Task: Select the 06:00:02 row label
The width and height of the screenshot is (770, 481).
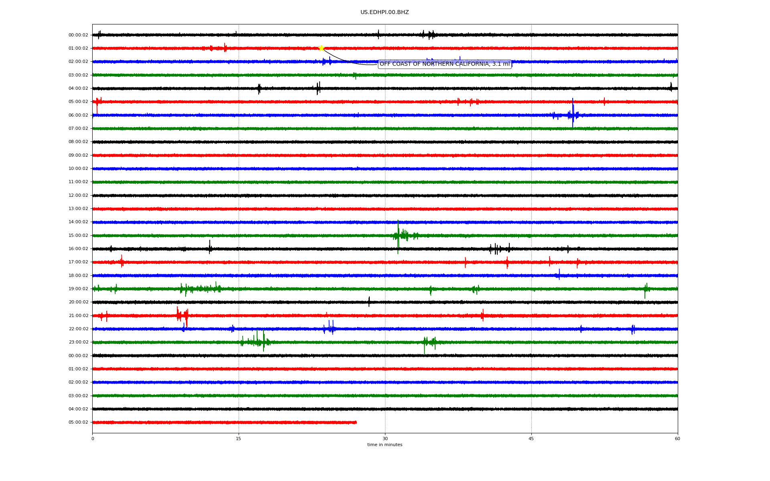Action: [78, 115]
